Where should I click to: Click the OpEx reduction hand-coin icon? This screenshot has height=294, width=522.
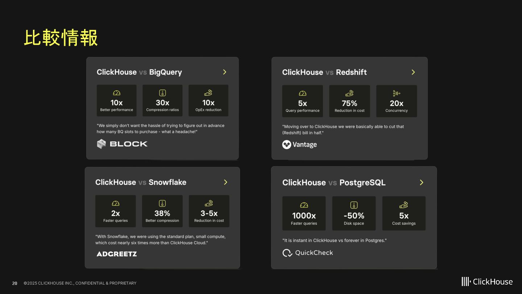point(208,93)
